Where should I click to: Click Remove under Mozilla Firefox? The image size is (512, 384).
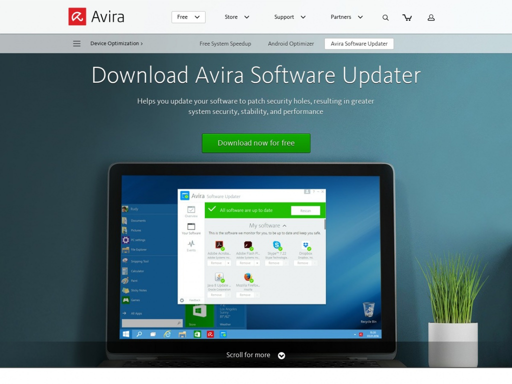(245, 295)
